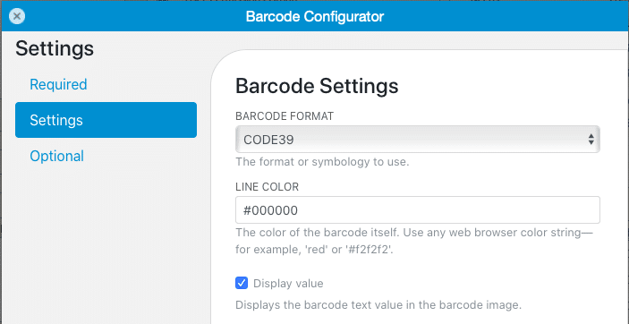
Task: Click the barcode color description text
Action: pyautogui.click(x=414, y=242)
